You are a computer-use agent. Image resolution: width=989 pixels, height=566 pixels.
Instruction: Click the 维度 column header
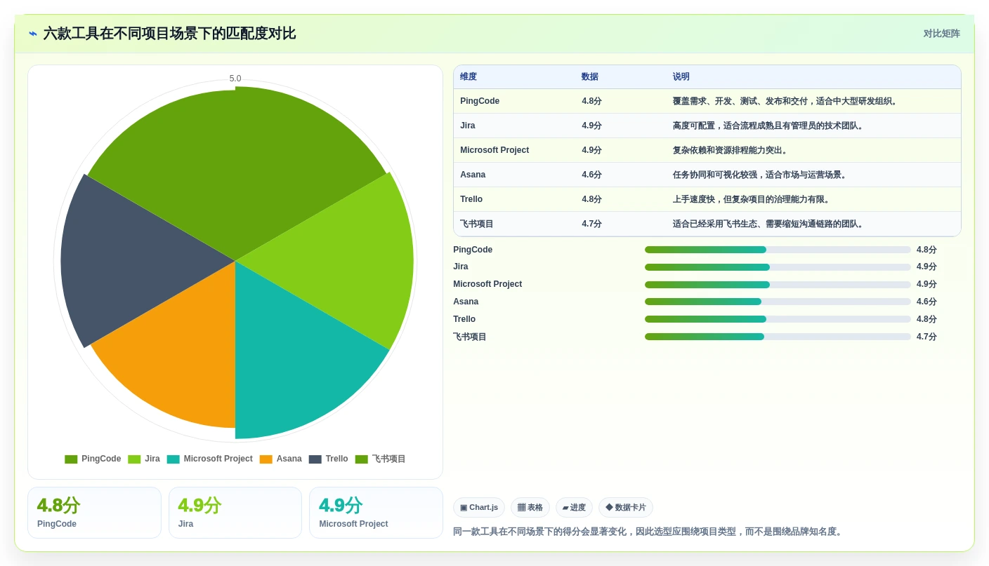[x=469, y=77]
